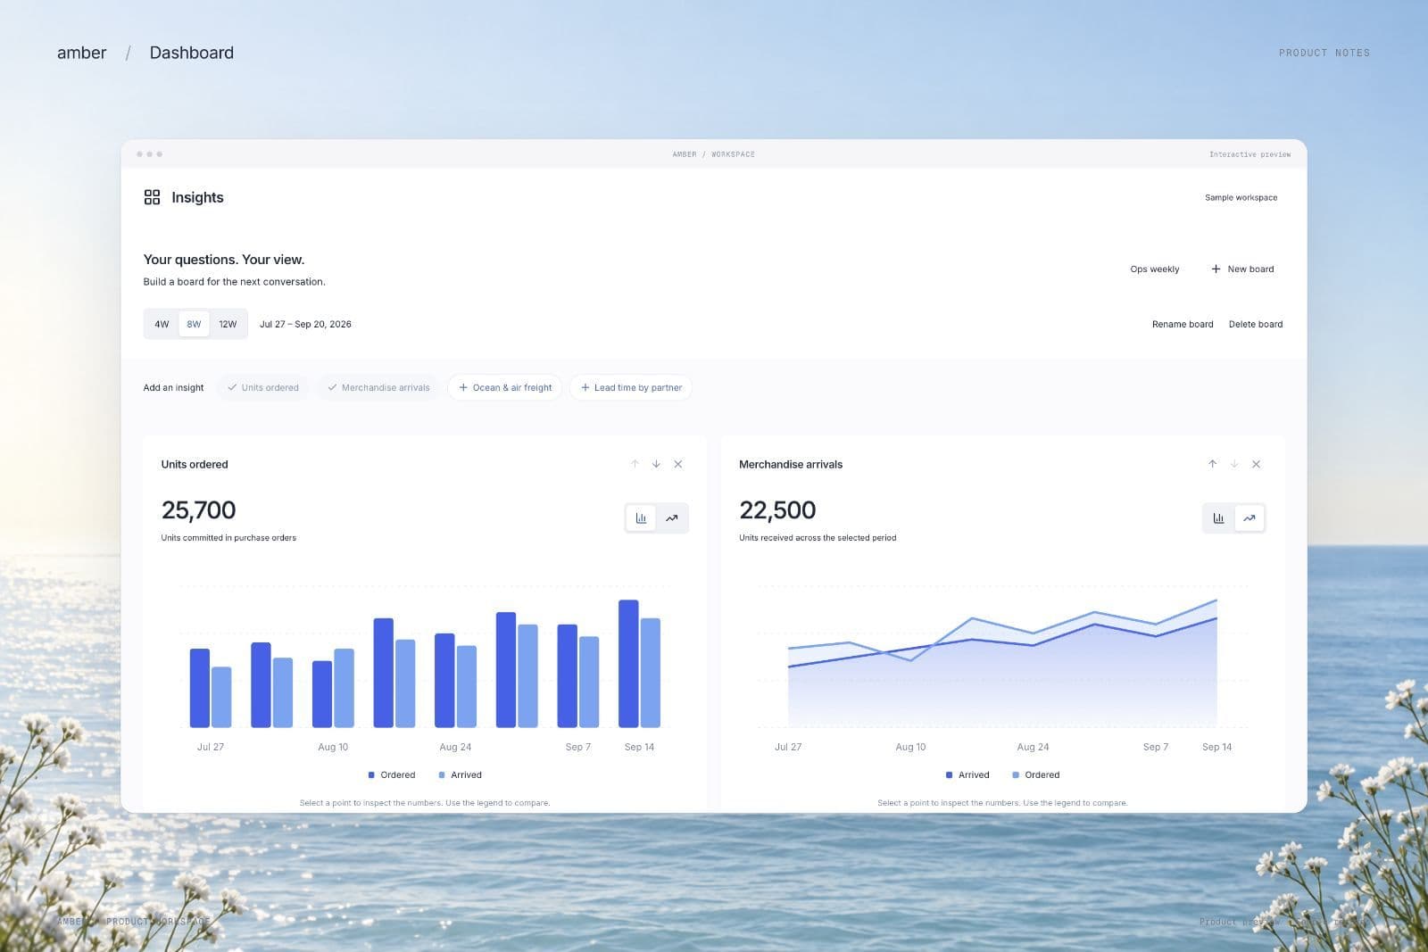The width and height of the screenshot is (1428, 952).
Task: Select the Jul 27 Ordered bar
Action: [x=200, y=688]
